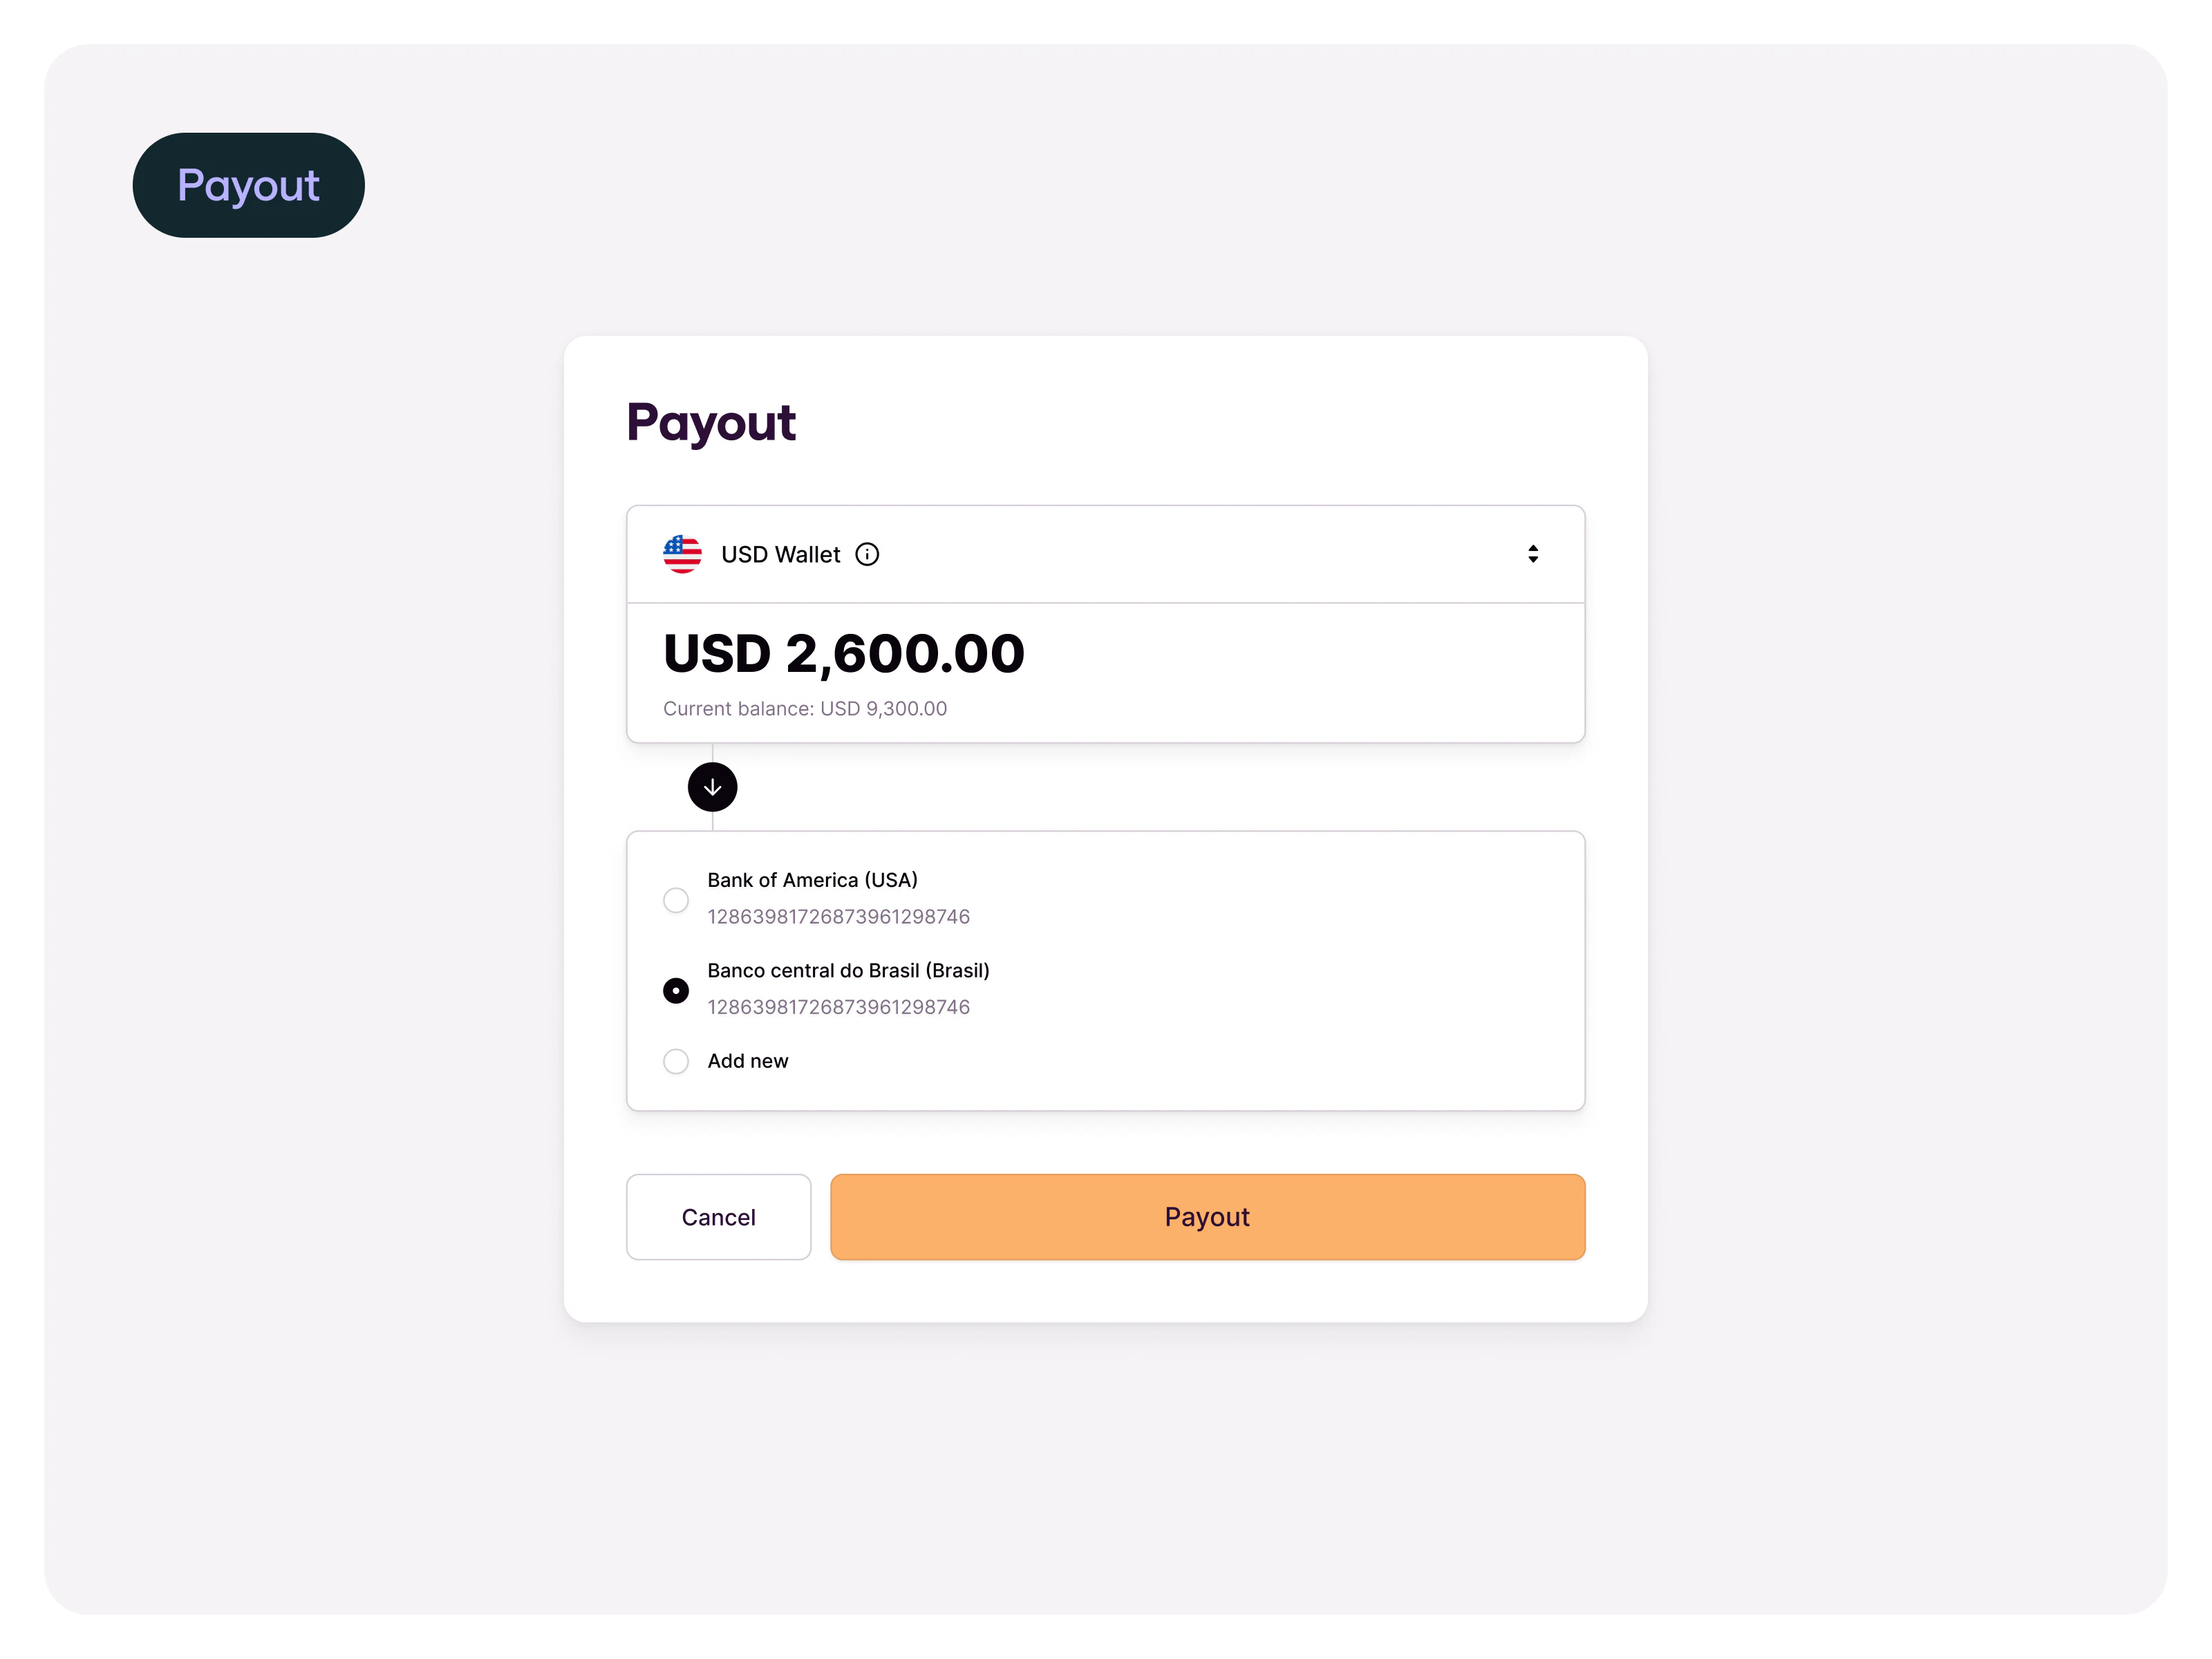Select the Bank of America (USA) account
The image size is (2212, 1659).
[676, 899]
